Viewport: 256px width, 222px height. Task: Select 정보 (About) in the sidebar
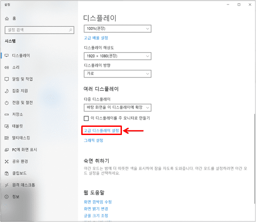(16, 197)
